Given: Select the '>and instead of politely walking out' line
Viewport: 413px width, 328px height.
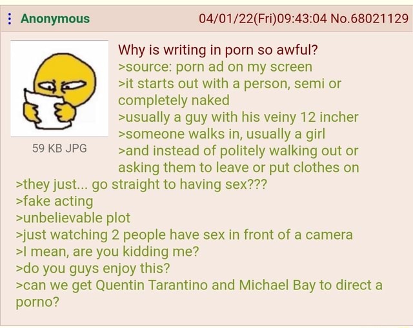Looking at the screenshot, I should point(238,151).
